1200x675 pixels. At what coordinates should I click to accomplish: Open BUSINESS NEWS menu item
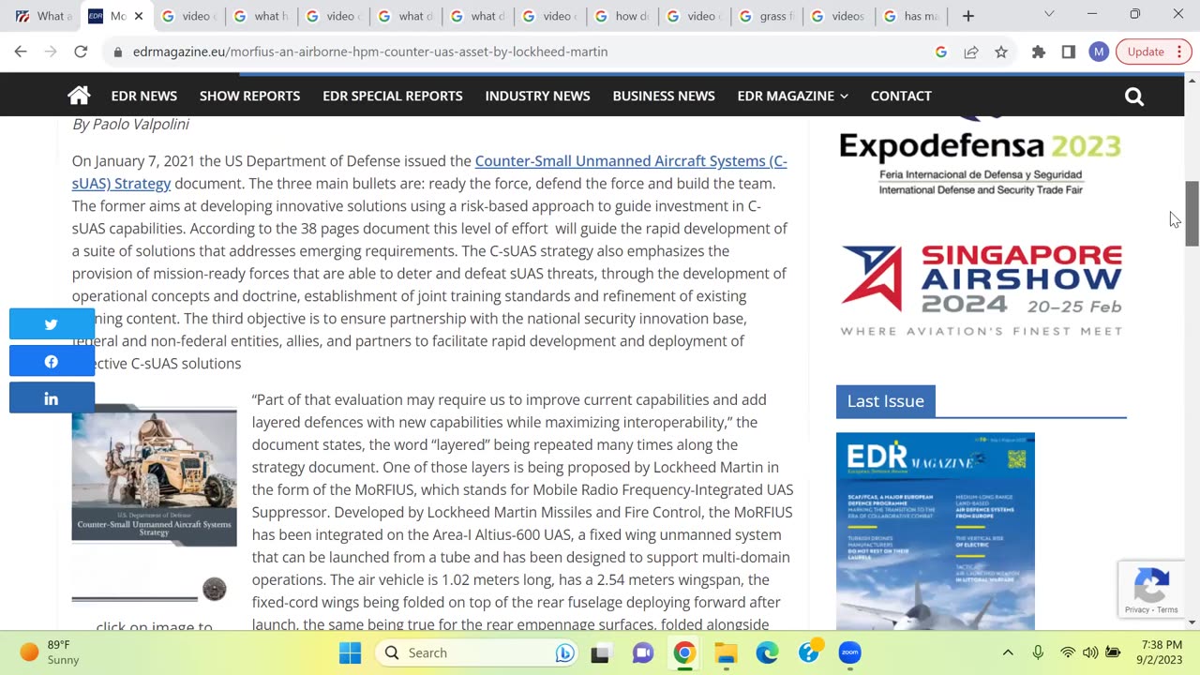(664, 96)
